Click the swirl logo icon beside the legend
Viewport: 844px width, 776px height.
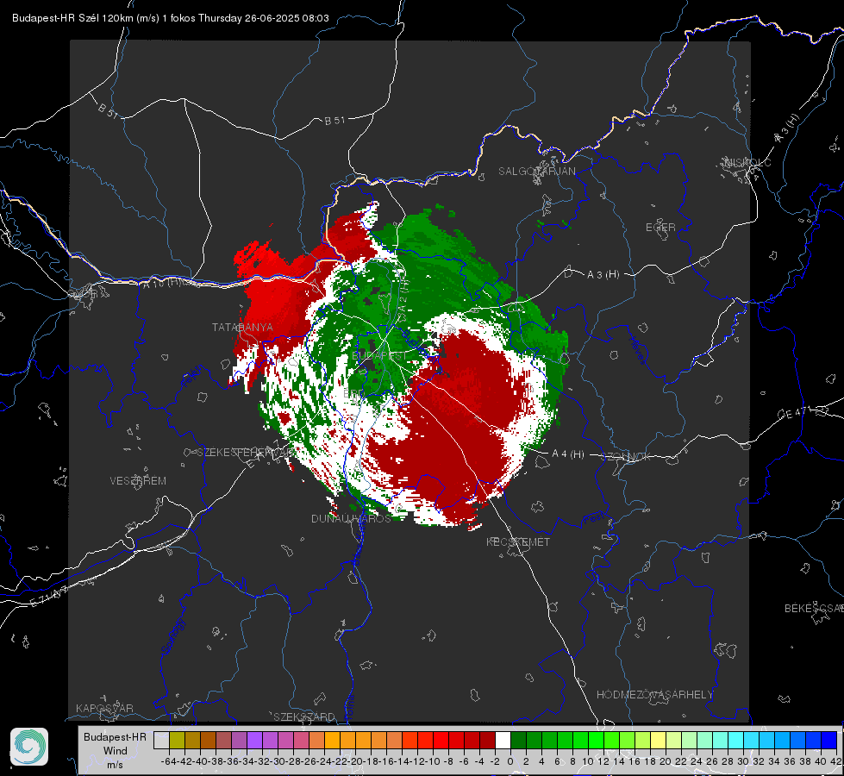coord(29,747)
